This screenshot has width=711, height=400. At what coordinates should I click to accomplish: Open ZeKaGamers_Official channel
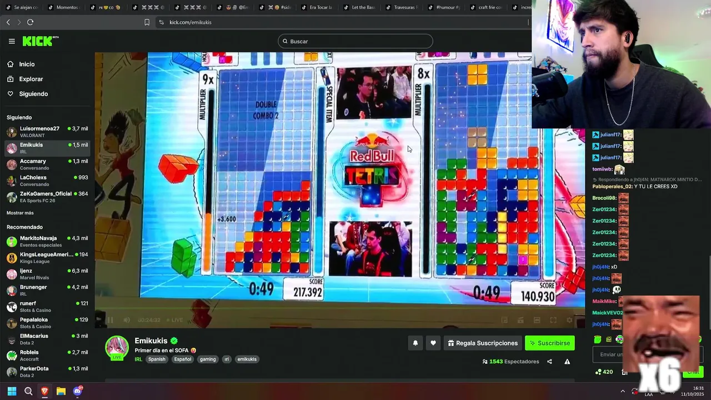(x=47, y=197)
